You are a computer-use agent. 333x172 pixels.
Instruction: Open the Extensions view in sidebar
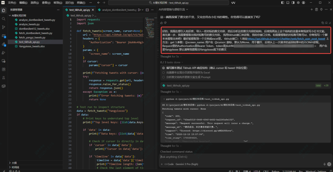(x=4, y=69)
